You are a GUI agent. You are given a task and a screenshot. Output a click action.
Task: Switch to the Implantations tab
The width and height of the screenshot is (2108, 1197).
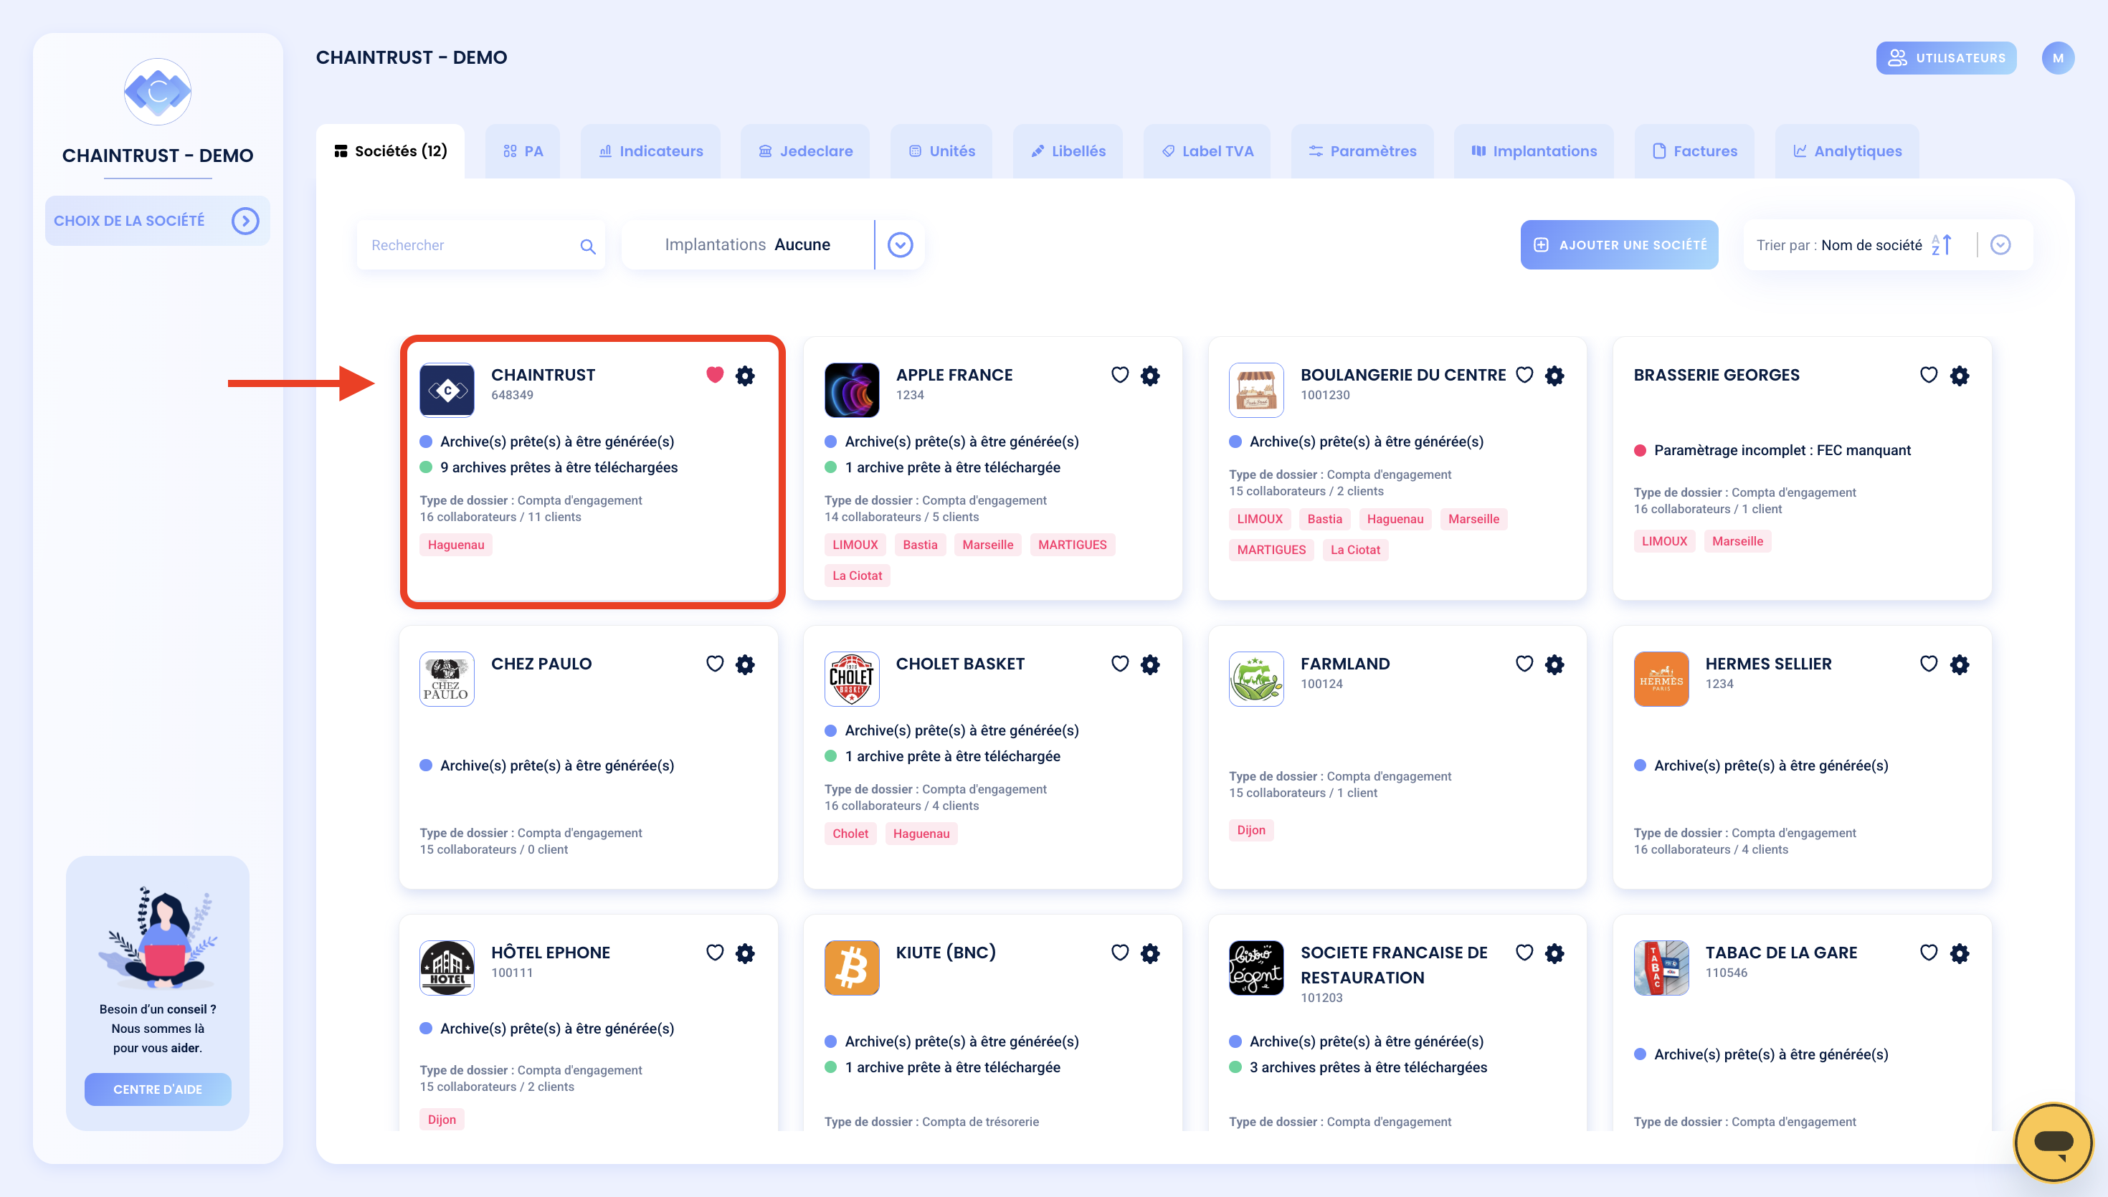click(1533, 151)
